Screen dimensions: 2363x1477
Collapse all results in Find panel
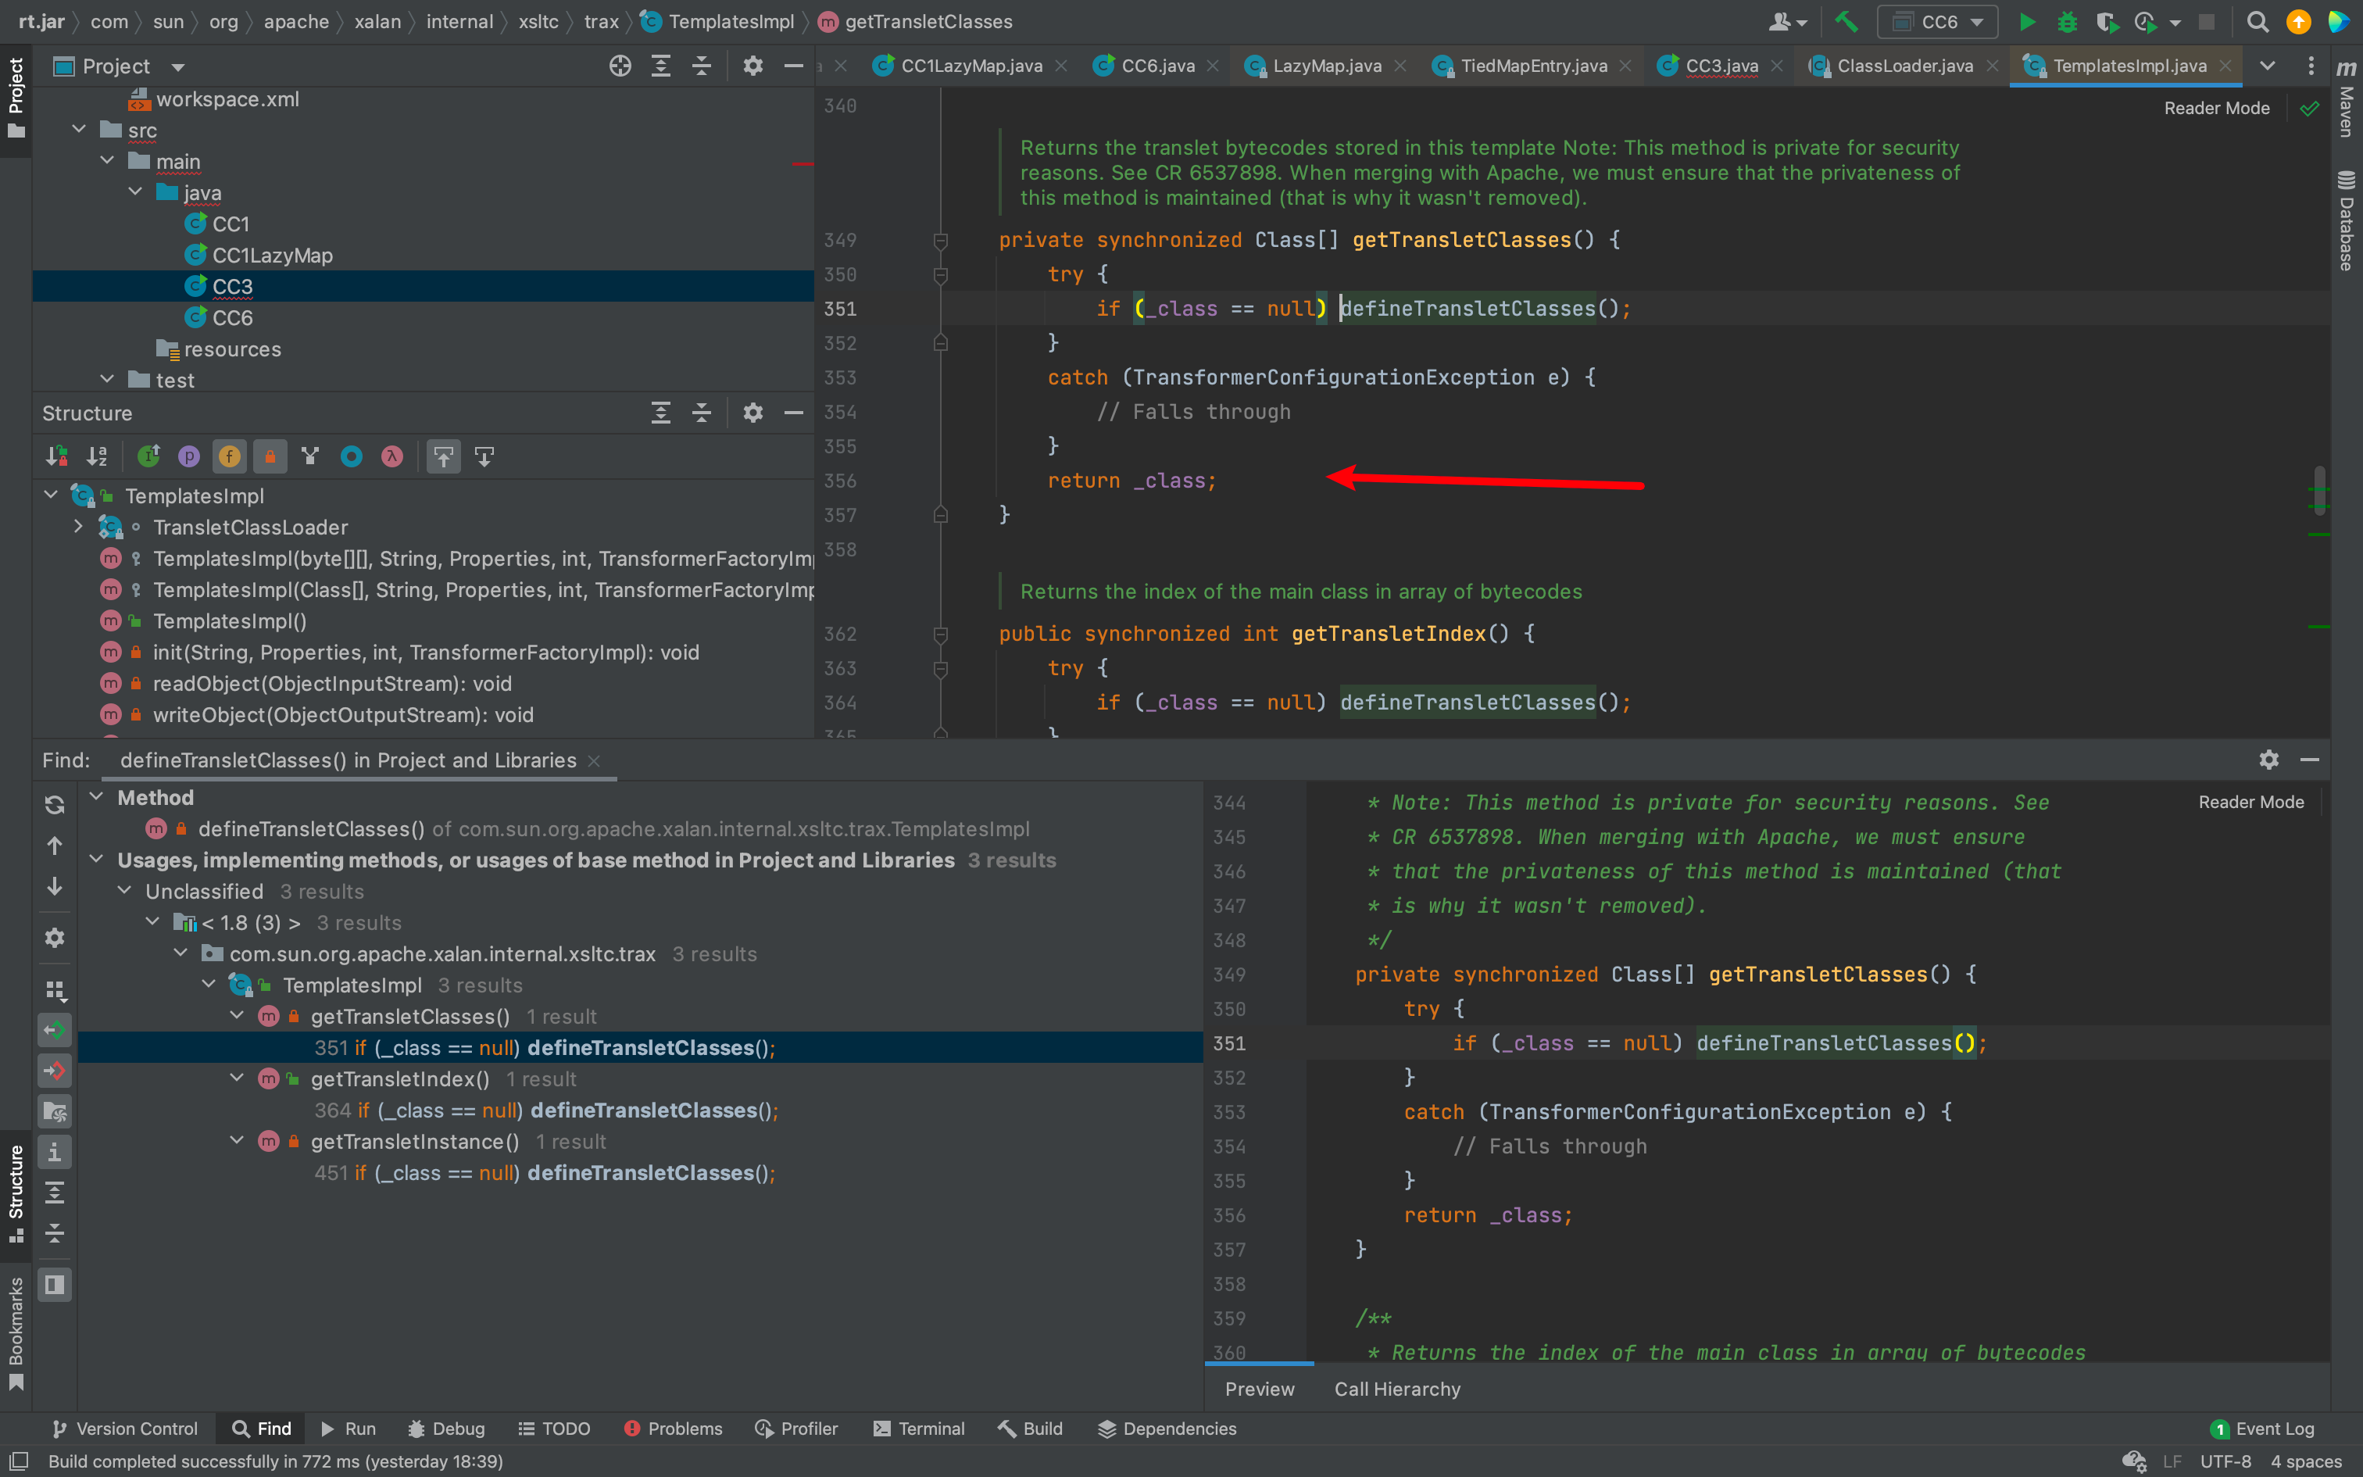point(55,1233)
